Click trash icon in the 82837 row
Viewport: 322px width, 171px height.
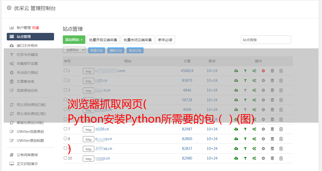[x=281, y=149]
